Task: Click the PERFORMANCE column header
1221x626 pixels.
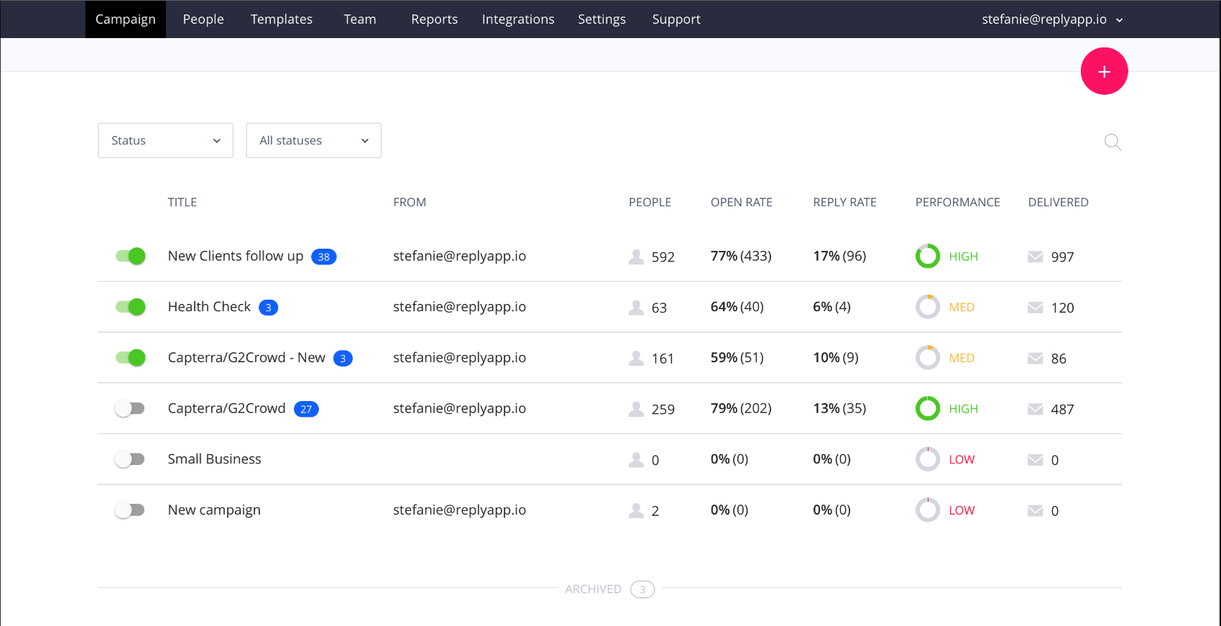Action: [957, 203]
